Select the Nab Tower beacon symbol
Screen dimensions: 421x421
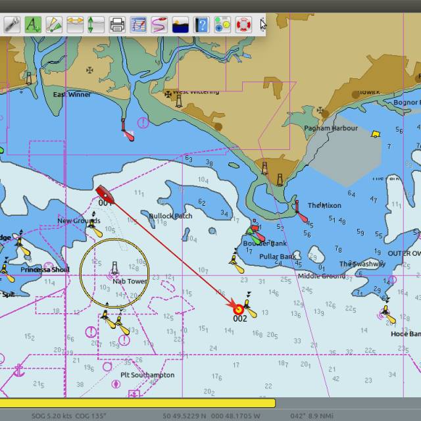coord(114,268)
